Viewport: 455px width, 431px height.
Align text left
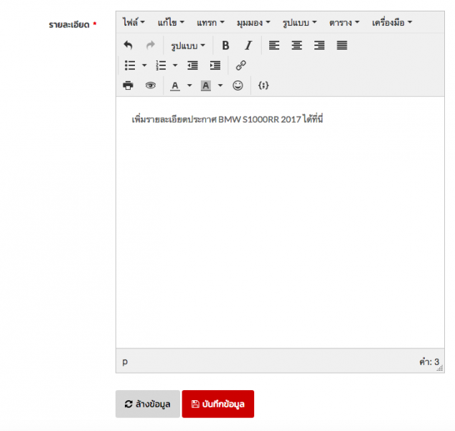point(274,45)
